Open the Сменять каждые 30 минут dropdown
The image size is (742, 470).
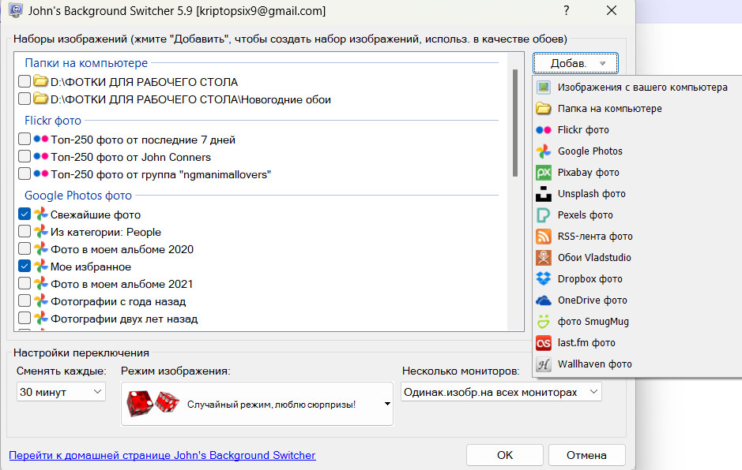tap(61, 392)
